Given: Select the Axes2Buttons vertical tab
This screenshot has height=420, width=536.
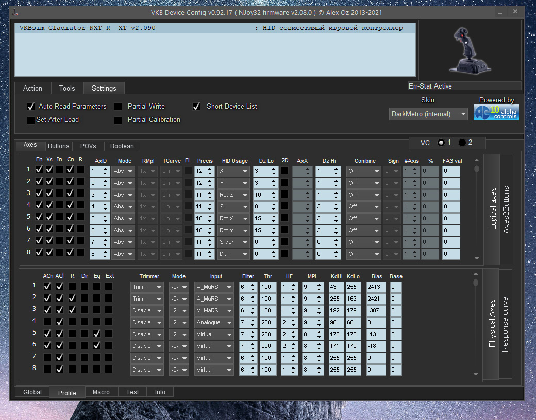Looking at the screenshot, I should (x=506, y=209).
